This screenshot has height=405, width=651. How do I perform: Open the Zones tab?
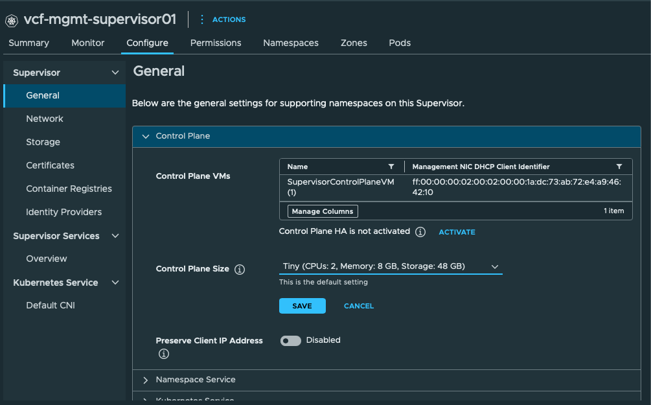[354, 43]
